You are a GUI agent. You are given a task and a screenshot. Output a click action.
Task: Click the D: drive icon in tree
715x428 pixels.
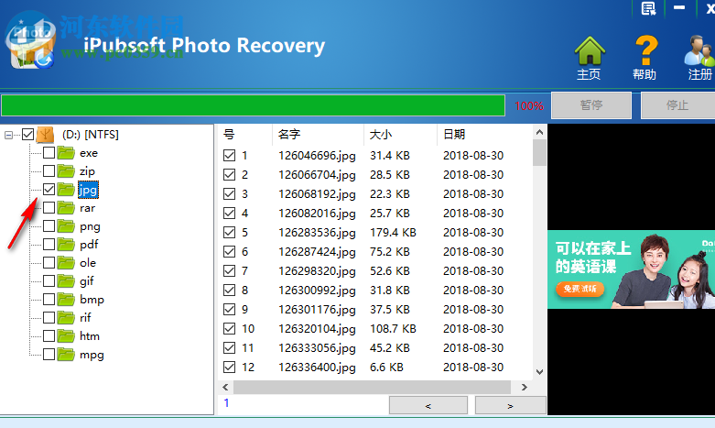point(45,134)
